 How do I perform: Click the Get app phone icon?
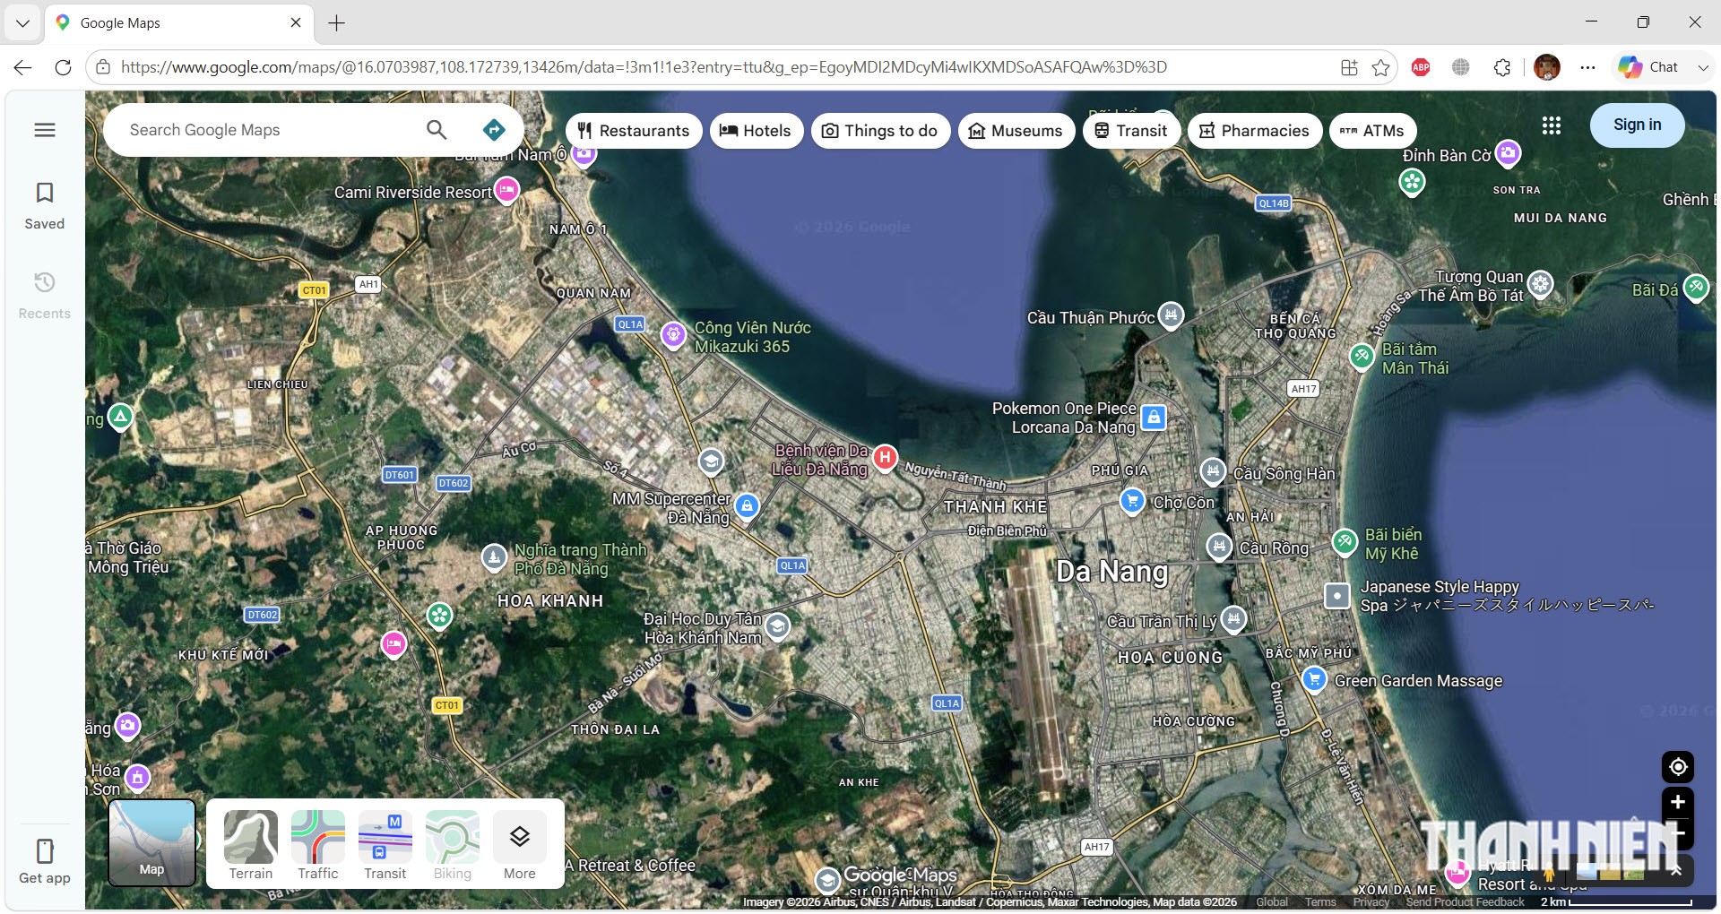point(45,850)
